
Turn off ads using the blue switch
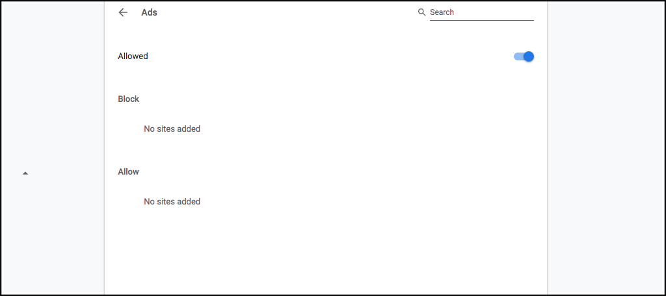coord(524,56)
